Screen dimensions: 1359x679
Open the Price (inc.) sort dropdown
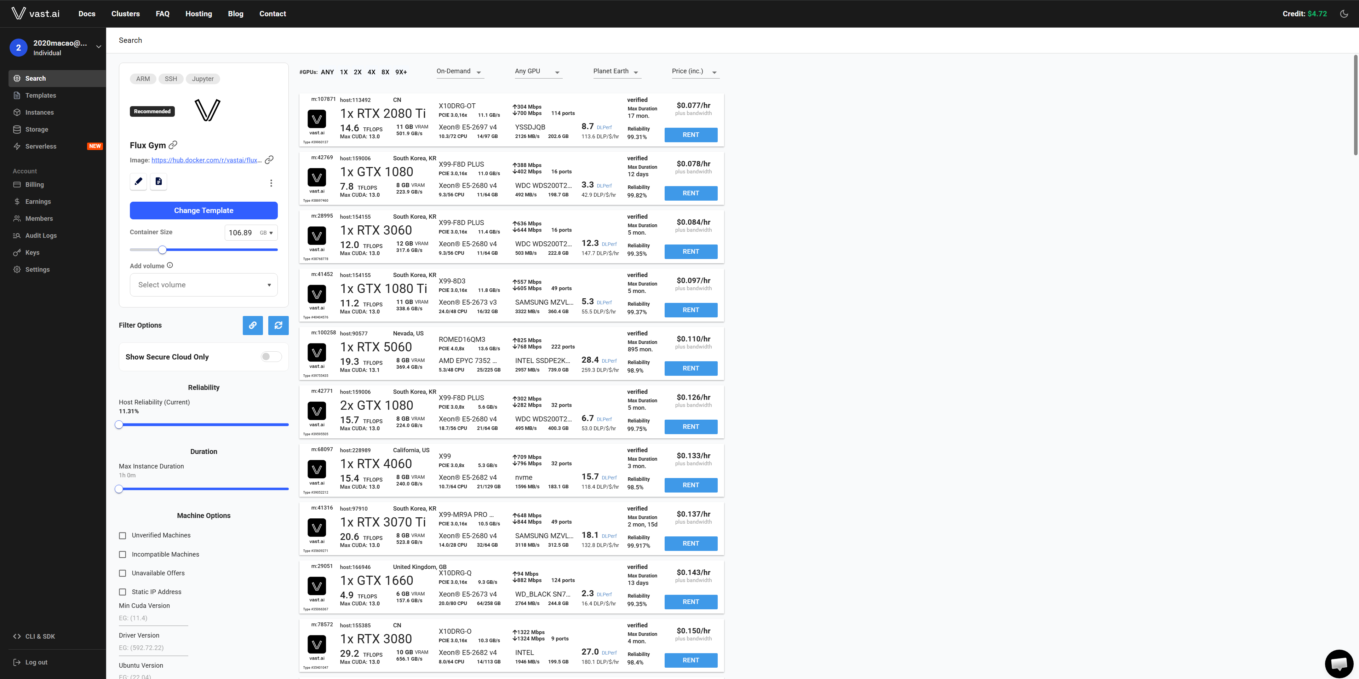(x=695, y=72)
